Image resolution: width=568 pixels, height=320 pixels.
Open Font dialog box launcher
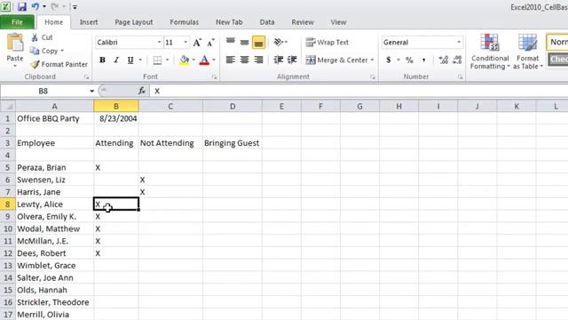click(x=215, y=77)
